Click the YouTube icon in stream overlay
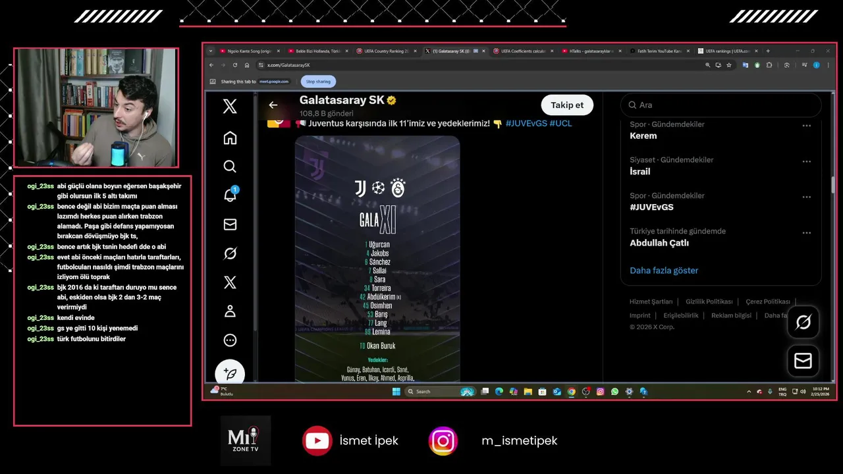This screenshot has height=474, width=843. pos(317,440)
